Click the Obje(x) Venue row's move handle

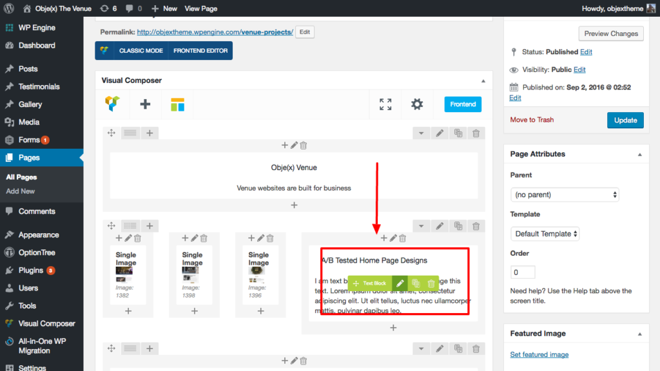[111, 133]
